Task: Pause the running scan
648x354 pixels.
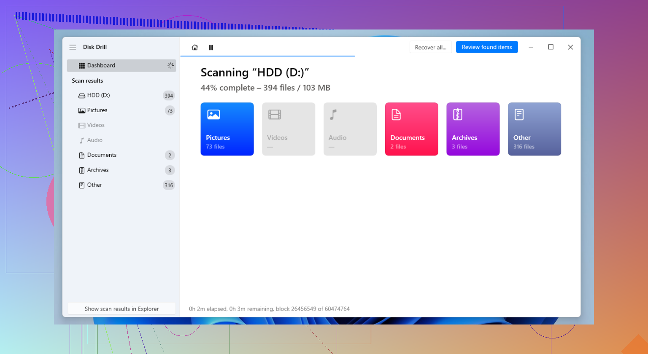Action: pyautogui.click(x=211, y=48)
